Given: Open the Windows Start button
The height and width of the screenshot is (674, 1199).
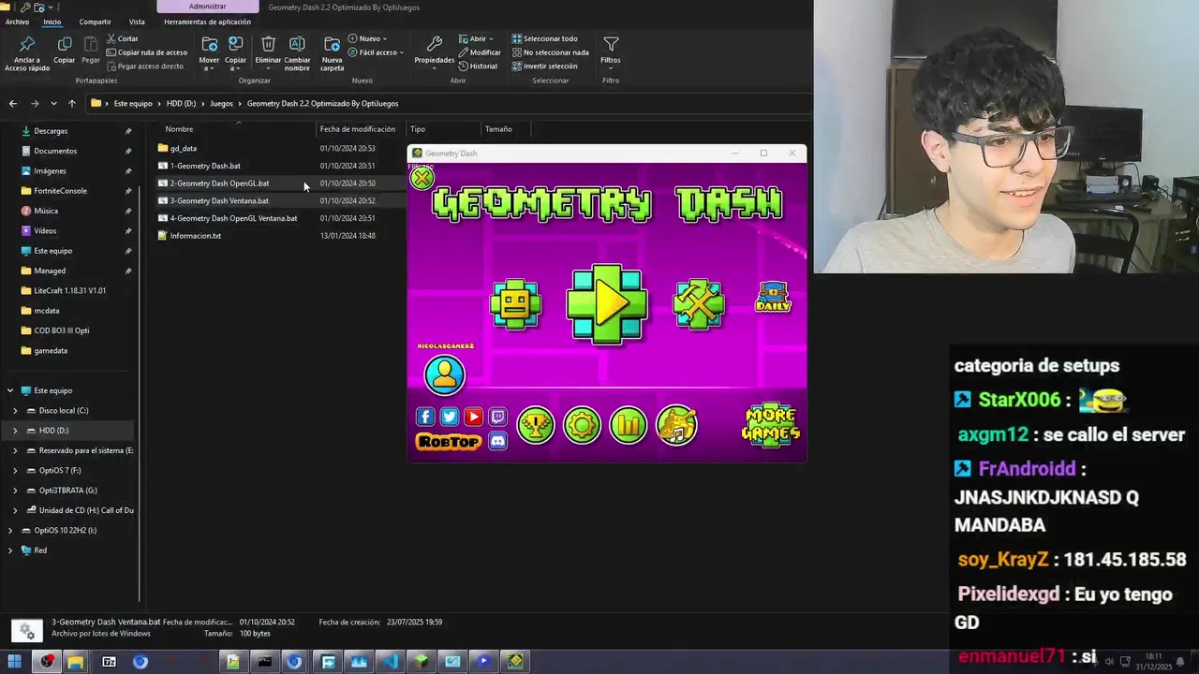Looking at the screenshot, I should pos(15,662).
